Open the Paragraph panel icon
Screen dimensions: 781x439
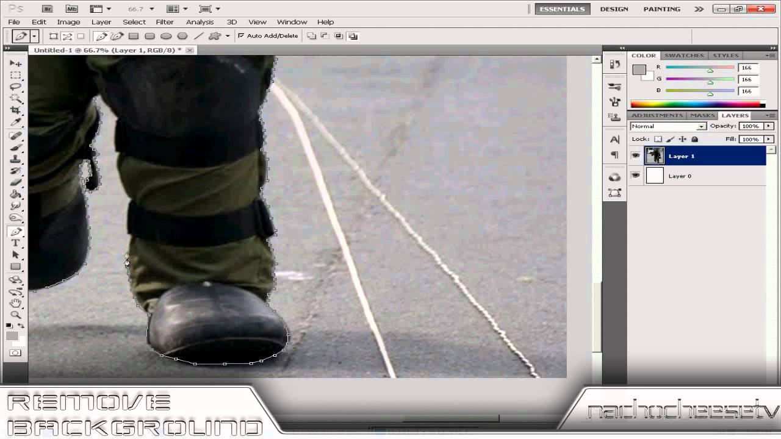coord(614,155)
